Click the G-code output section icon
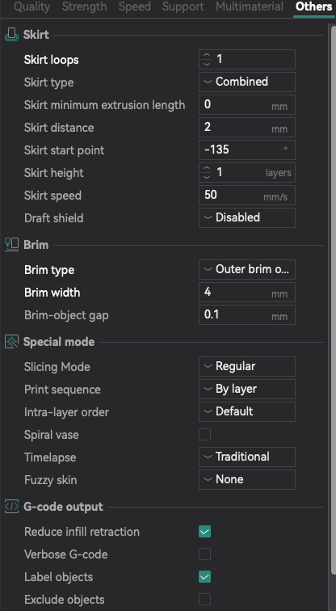The height and width of the screenshot is (611, 336). [11, 507]
